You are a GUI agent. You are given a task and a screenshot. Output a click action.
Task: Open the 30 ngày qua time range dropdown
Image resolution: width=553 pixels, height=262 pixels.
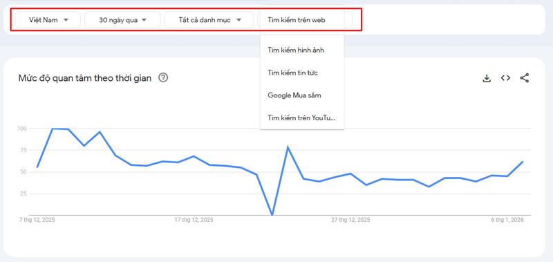click(x=122, y=20)
